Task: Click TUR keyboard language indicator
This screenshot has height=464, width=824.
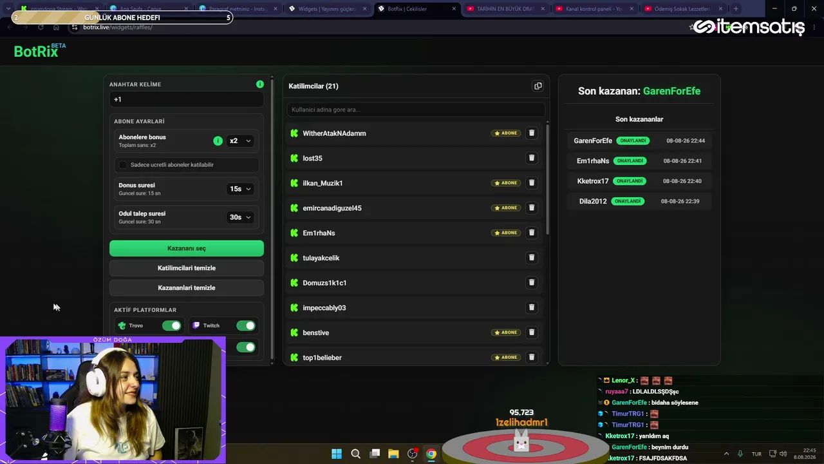Action: tap(757, 454)
